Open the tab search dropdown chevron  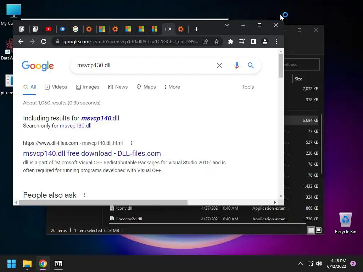click(x=227, y=25)
